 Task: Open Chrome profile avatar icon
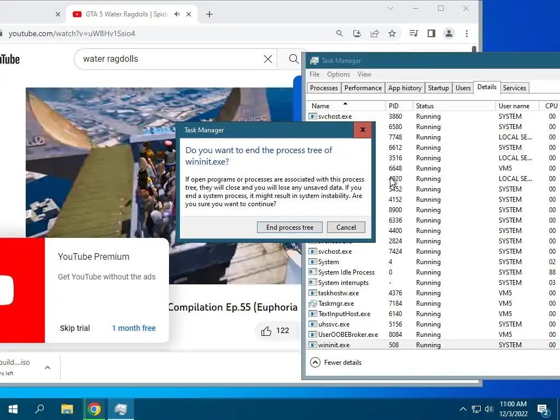[x=448, y=33]
